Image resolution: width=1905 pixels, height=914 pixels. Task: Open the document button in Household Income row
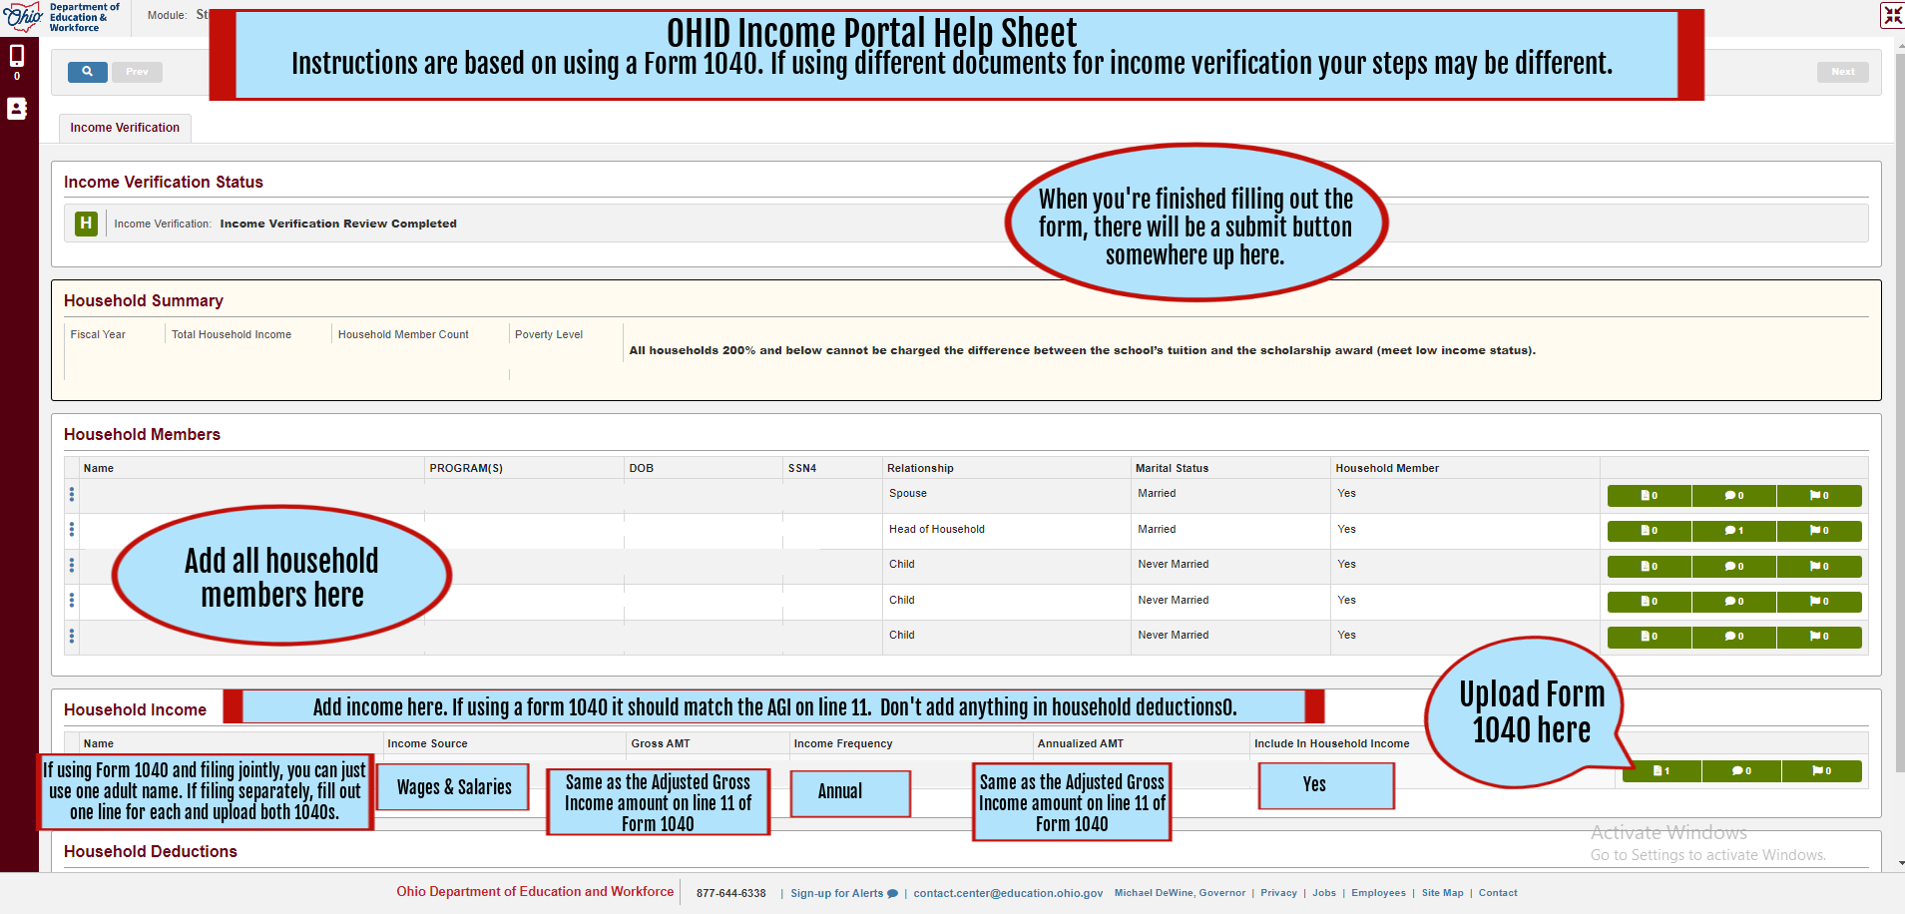tap(1662, 771)
